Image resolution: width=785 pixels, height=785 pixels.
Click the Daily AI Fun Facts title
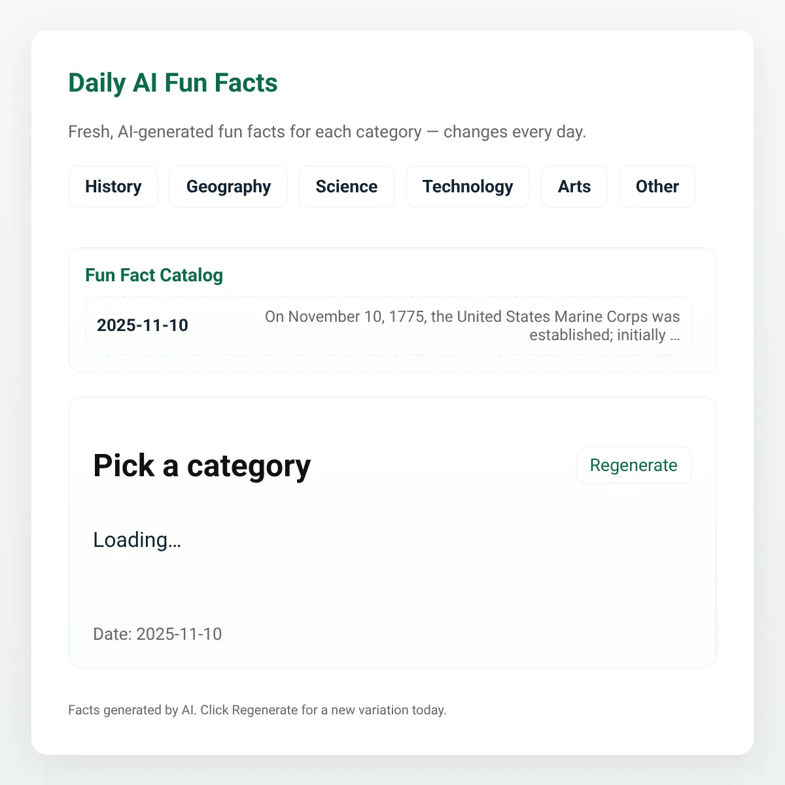[x=173, y=83]
